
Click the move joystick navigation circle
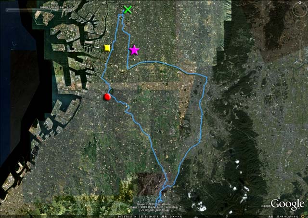pos(300,25)
